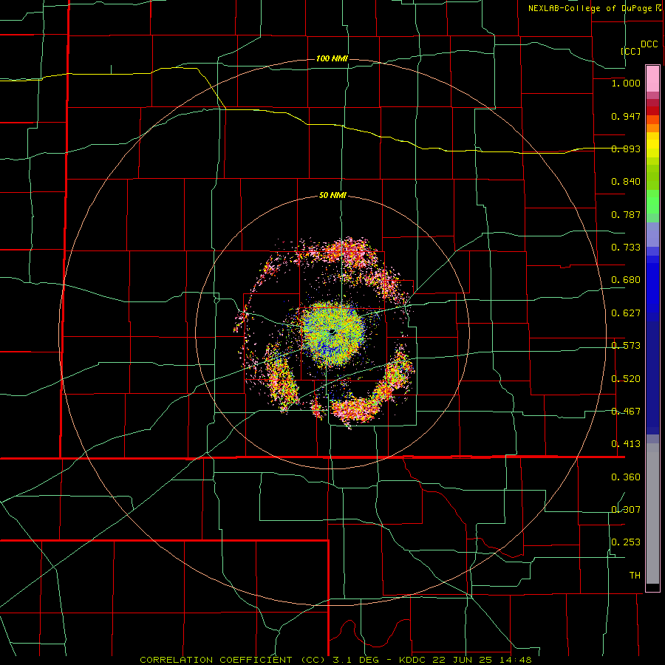The height and width of the screenshot is (665, 665).
Task: Select the 1.000 value on the color scale
Action: pos(626,83)
